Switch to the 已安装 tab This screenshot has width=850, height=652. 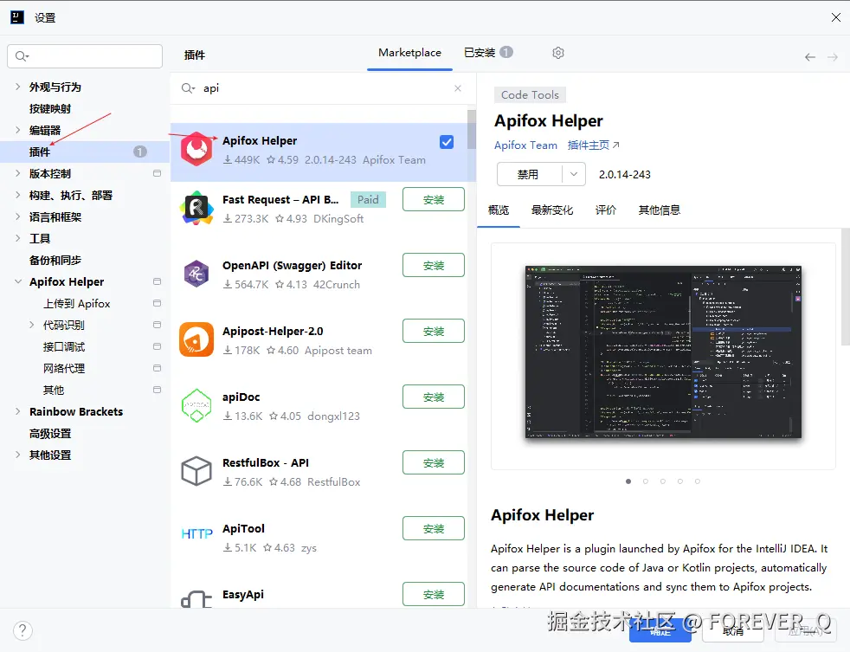click(488, 53)
